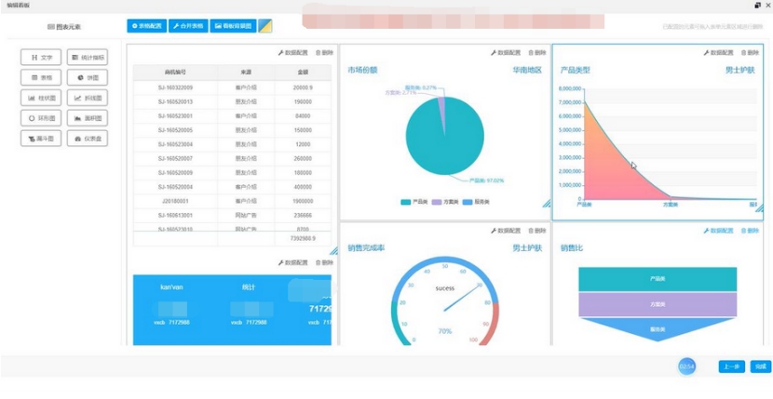The height and width of the screenshot is (399, 773).
Task: Select the J20180001 table cell
Action: [x=175, y=202]
